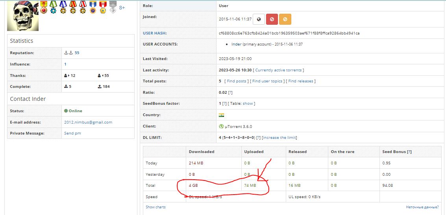The image size is (446, 215).
Task: Click the grey heart medal badge
Action: 113,7
